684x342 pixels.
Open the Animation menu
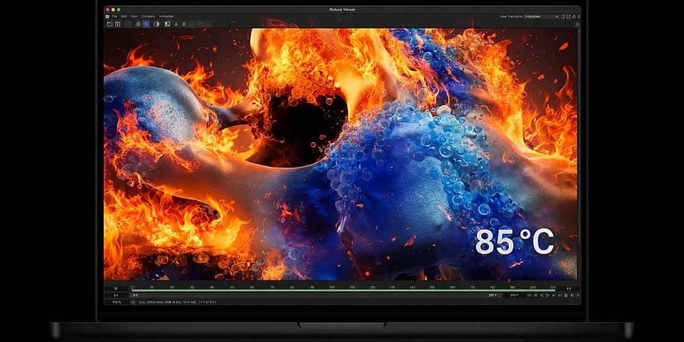tap(166, 16)
